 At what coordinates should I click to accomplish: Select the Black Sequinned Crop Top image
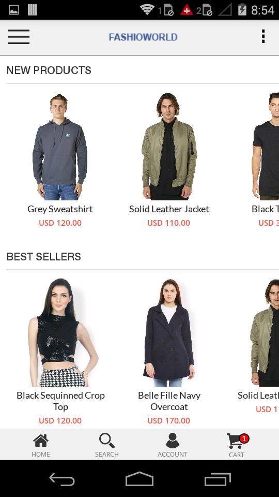[60, 332]
